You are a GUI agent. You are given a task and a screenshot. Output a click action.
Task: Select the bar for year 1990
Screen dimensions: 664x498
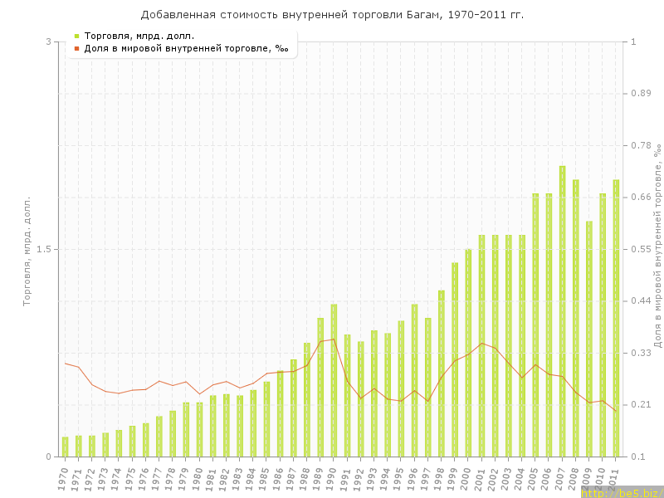point(334,380)
